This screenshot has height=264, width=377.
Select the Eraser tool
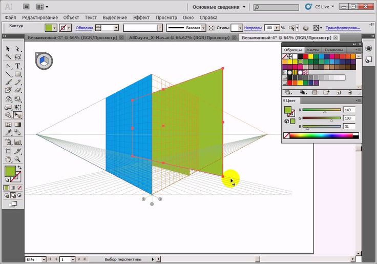tap(17, 90)
